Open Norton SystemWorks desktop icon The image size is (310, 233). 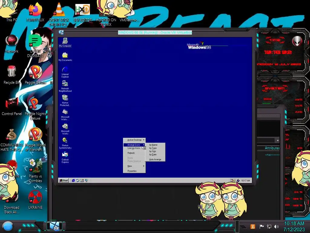click(x=65, y=143)
